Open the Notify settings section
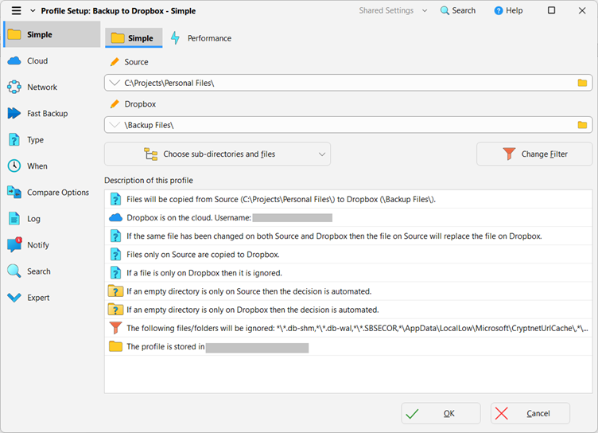This screenshot has height=433, width=598. click(x=37, y=245)
